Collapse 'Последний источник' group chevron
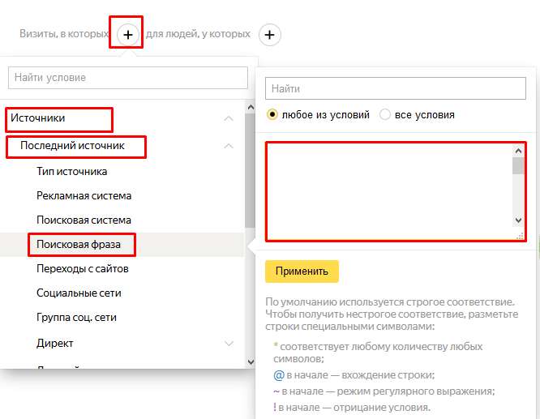The image size is (540, 419). 229,147
